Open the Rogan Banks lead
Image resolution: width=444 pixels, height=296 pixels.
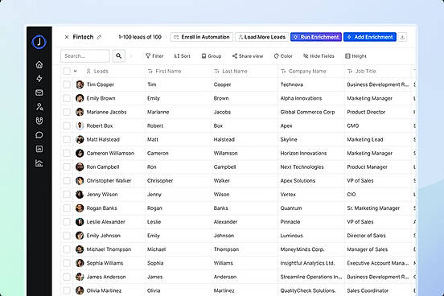101,208
